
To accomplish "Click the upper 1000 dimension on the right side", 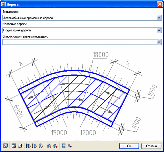I will 152,90.
